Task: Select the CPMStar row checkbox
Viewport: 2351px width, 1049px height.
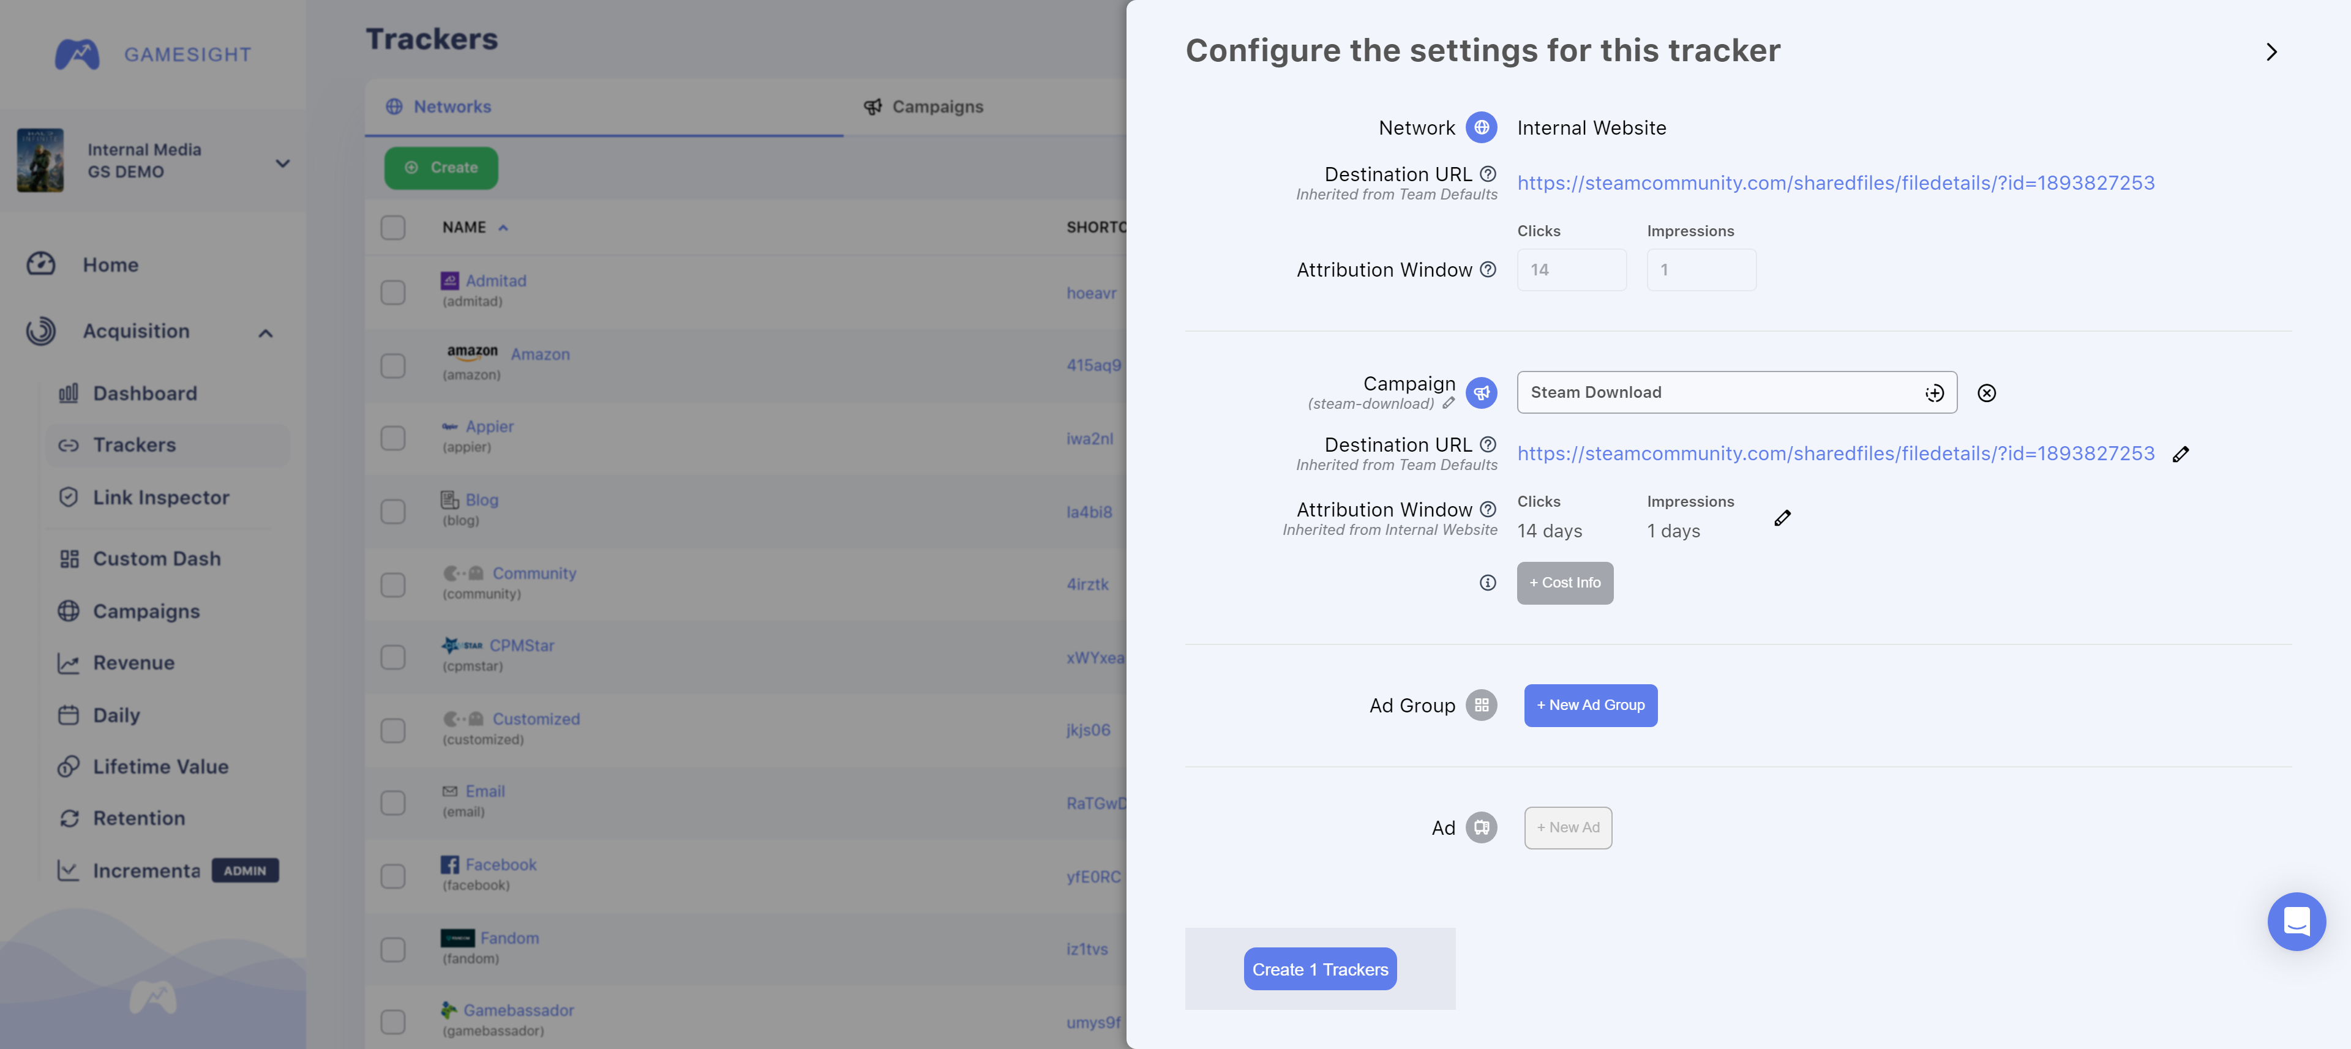Action: [392, 657]
